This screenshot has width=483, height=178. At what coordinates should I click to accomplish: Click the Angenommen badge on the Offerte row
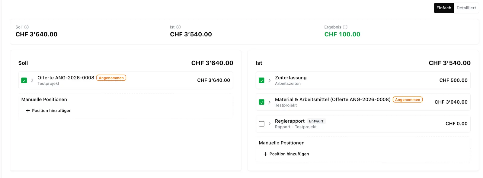point(111,78)
